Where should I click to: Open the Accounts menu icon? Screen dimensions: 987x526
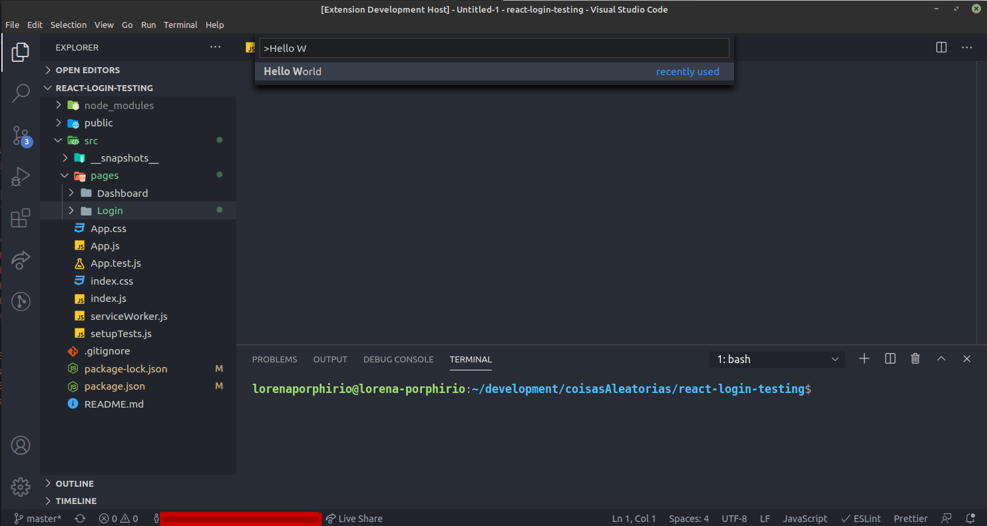[x=21, y=446]
